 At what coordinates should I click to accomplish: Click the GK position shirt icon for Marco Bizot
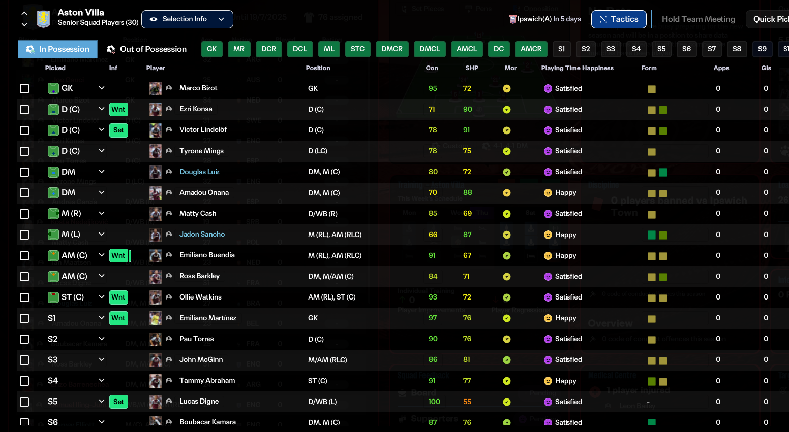[53, 88]
